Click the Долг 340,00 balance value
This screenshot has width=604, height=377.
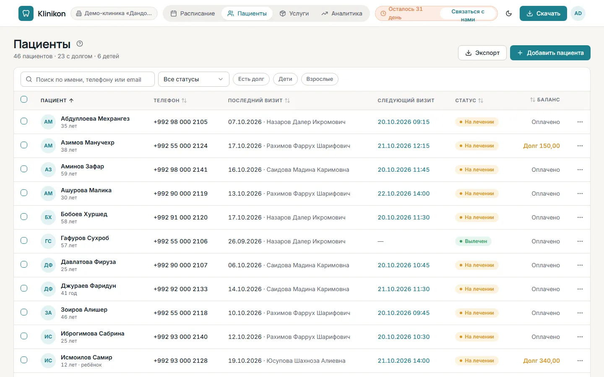tap(542, 361)
